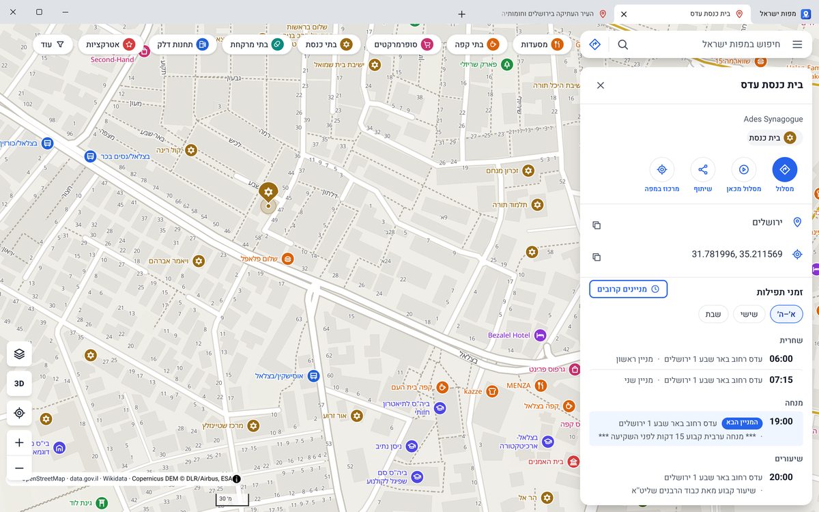Click the בצלאל/נסים בכר bus stop marker

coord(90,156)
